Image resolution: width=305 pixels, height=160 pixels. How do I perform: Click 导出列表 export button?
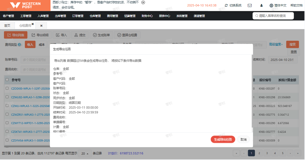pyautogui.click(x=16, y=35)
